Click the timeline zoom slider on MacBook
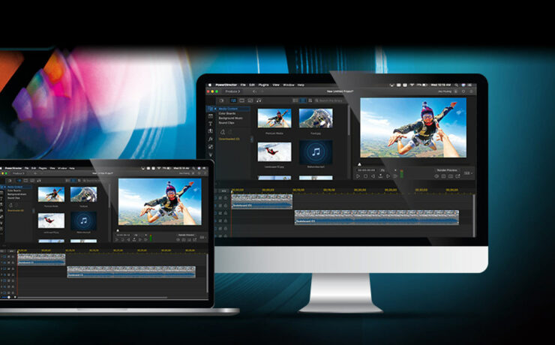 (9, 297)
